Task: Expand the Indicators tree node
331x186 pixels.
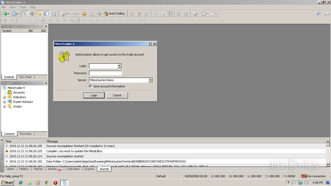Action: point(4,97)
